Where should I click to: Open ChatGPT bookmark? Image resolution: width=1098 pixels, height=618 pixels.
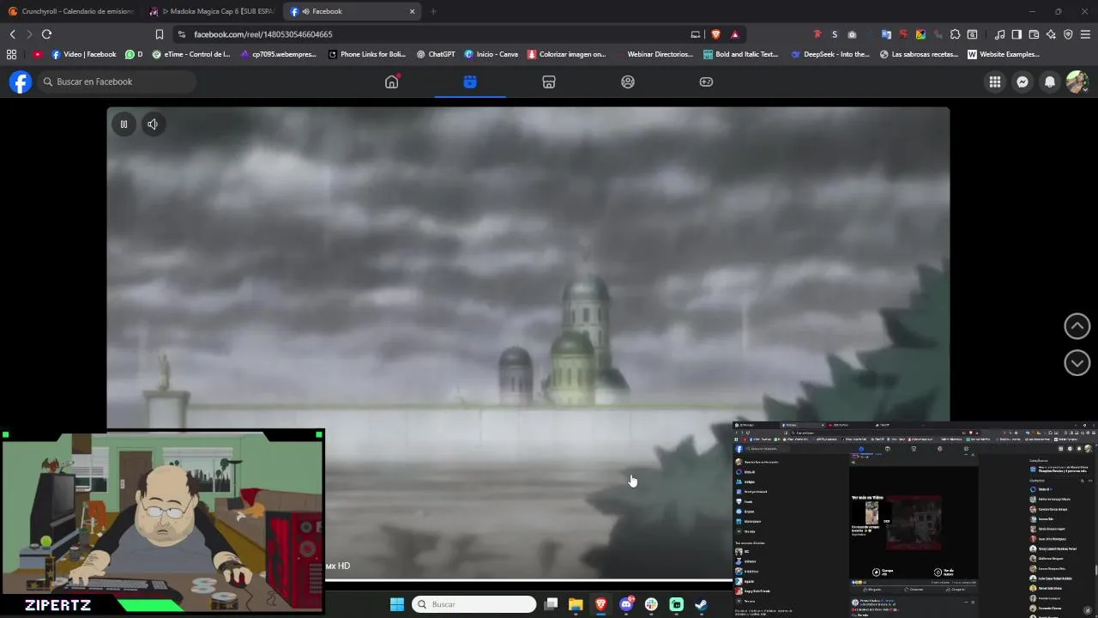click(436, 54)
